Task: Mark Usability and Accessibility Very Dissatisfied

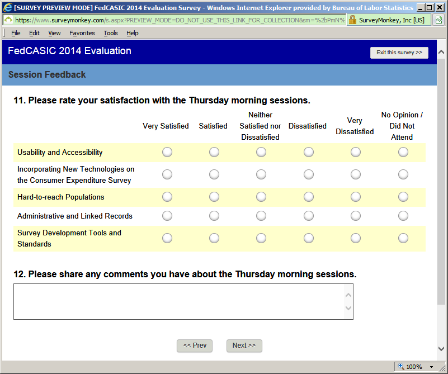Action: 355,152
